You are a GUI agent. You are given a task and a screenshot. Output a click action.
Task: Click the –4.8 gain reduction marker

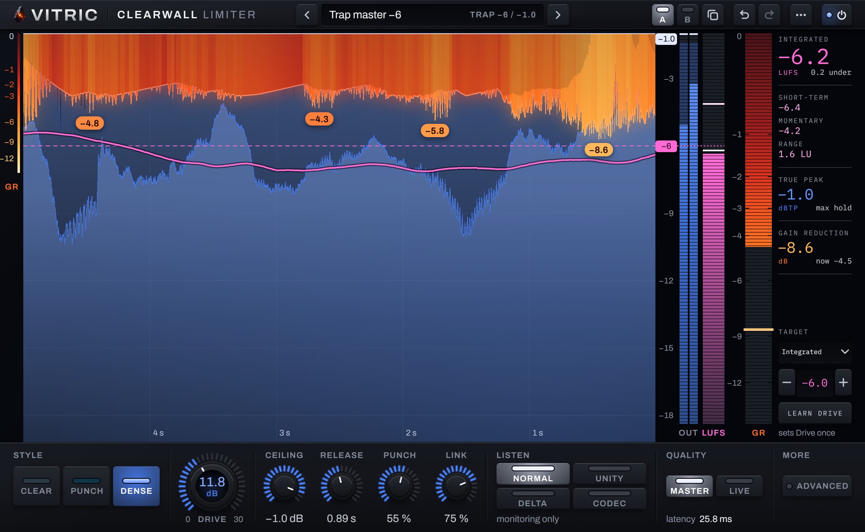[89, 123]
